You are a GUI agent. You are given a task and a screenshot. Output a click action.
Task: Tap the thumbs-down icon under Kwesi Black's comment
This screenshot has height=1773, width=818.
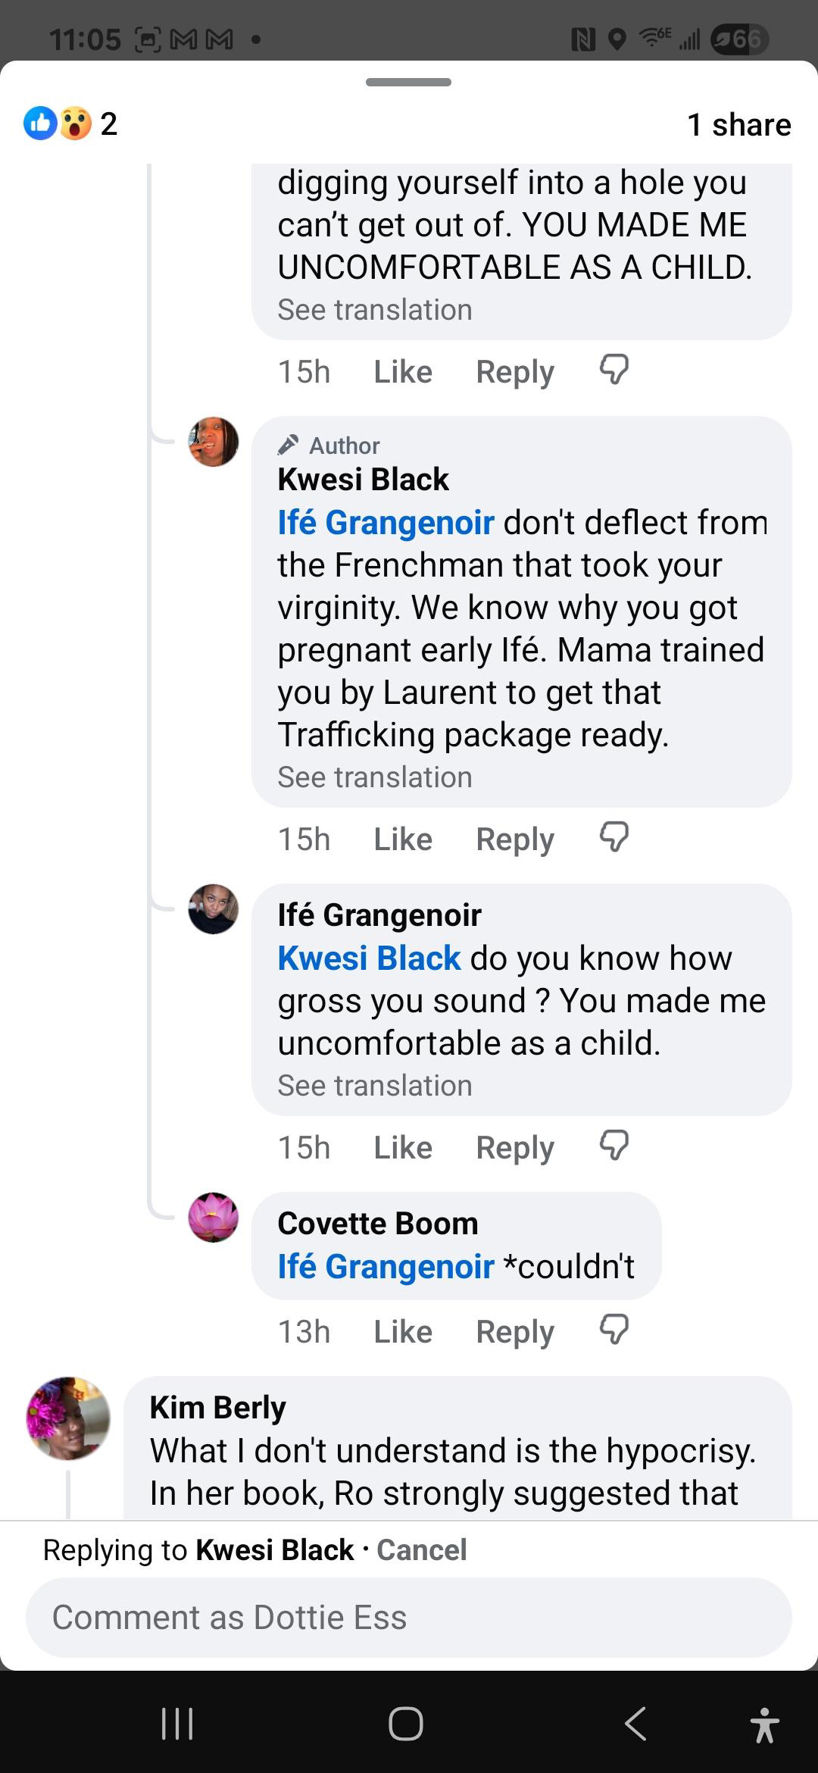[613, 837]
